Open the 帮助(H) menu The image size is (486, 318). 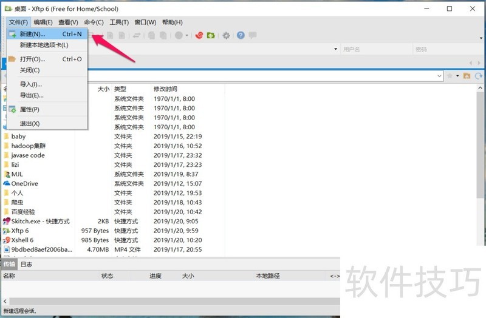click(x=173, y=22)
